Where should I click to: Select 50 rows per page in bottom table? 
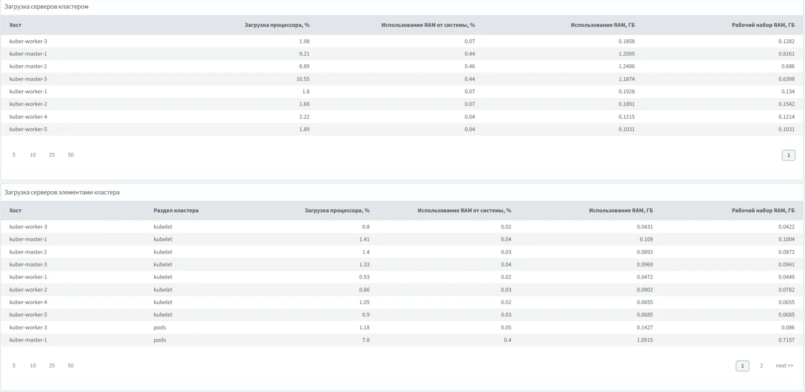click(x=70, y=366)
